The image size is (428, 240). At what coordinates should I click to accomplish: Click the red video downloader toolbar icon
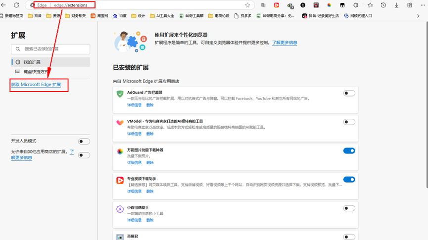point(277,5)
